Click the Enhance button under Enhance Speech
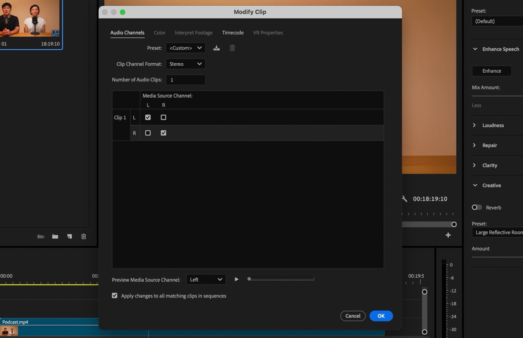The width and height of the screenshot is (523, 338). tap(492, 71)
